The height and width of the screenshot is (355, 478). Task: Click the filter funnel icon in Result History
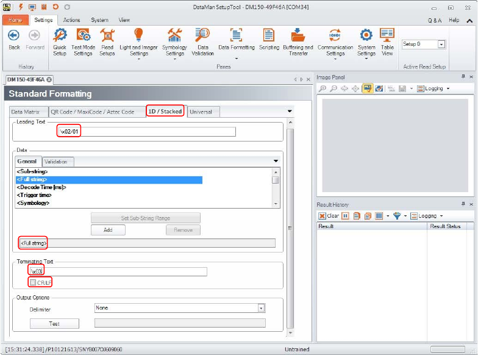click(396, 216)
